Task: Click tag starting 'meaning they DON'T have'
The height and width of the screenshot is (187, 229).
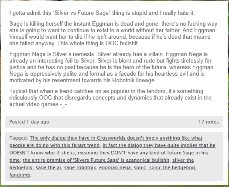Action: [x=143, y=153]
